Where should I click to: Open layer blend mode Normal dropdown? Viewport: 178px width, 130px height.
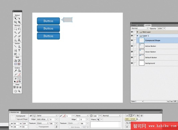[x=140, y=28]
